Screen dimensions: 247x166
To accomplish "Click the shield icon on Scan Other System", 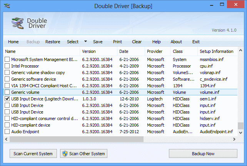I will (x=65, y=154).
